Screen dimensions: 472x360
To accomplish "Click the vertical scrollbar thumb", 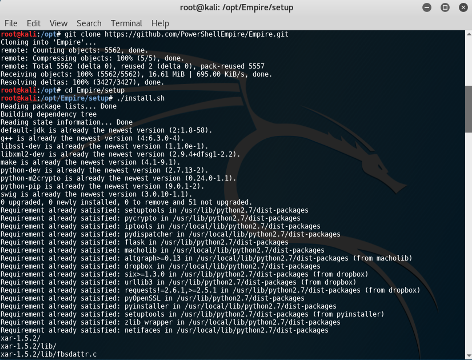I will 469,109.
